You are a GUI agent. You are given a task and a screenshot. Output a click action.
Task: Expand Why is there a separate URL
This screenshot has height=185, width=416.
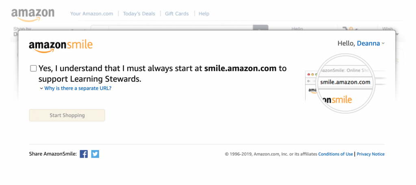pyautogui.click(x=78, y=88)
